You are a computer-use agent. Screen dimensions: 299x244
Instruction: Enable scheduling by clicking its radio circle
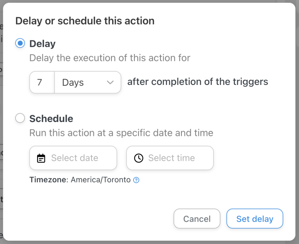point(20,118)
